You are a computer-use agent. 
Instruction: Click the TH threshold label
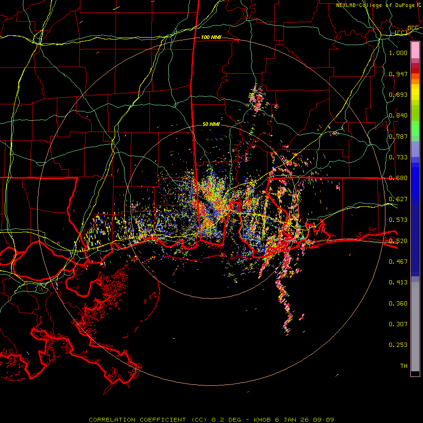pos(404,366)
